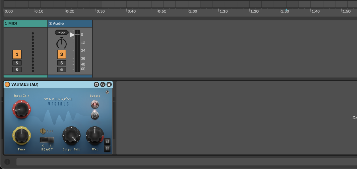Click the 2 Audio track status strip
The image size is (357, 169).
(70, 76)
